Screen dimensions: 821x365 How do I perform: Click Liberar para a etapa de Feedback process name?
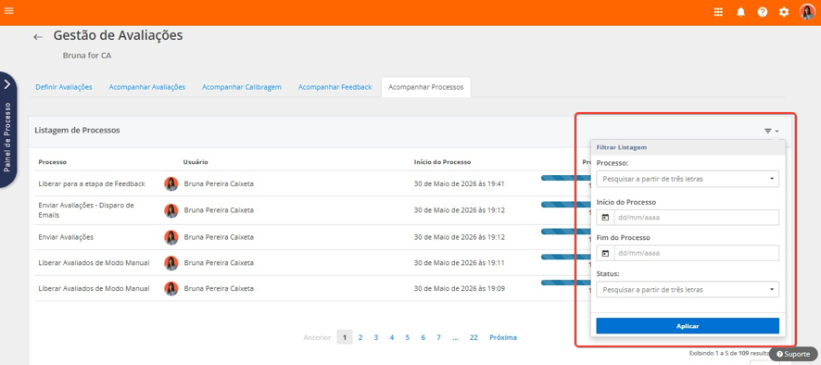pyautogui.click(x=92, y=183)
